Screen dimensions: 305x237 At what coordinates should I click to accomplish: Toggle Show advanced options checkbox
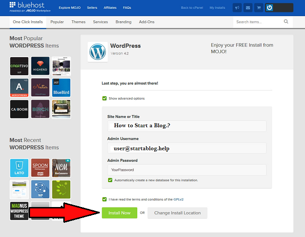(104, 98)
